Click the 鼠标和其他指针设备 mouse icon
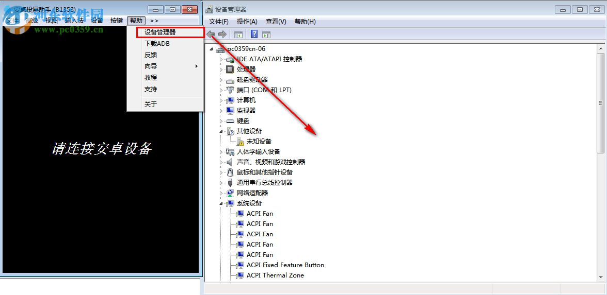 (x=230, y=172)
